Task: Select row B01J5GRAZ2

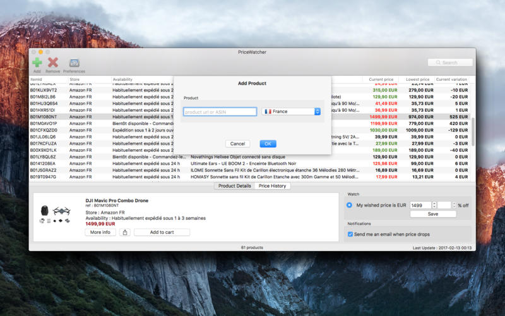Action: tap(249, 170)
